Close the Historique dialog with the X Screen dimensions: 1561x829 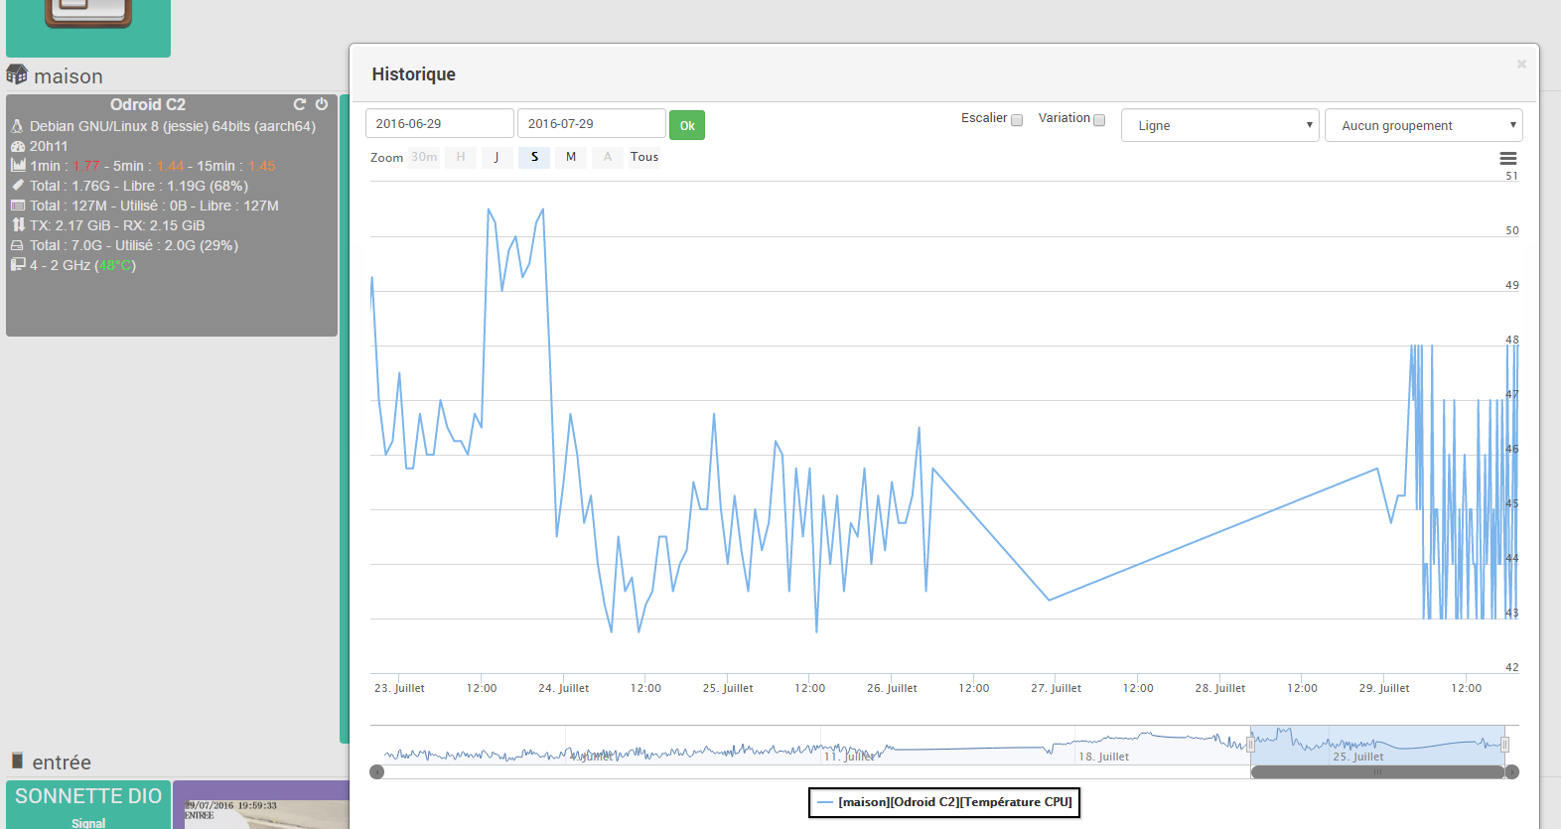click(1521, 64)
